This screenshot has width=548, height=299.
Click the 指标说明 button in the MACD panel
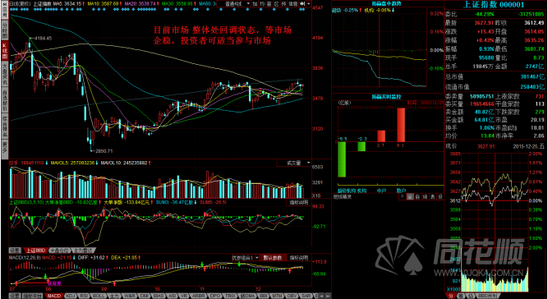pyautogui.click(x=299, y=258)
